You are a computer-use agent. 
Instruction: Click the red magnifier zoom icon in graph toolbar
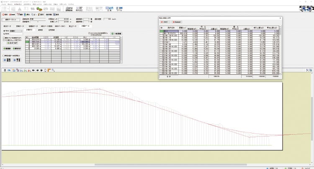29,70
